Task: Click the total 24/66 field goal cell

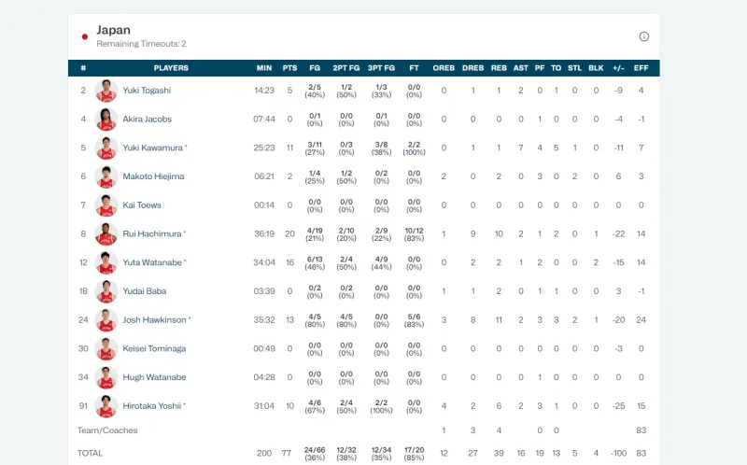Action: (315, 454)
